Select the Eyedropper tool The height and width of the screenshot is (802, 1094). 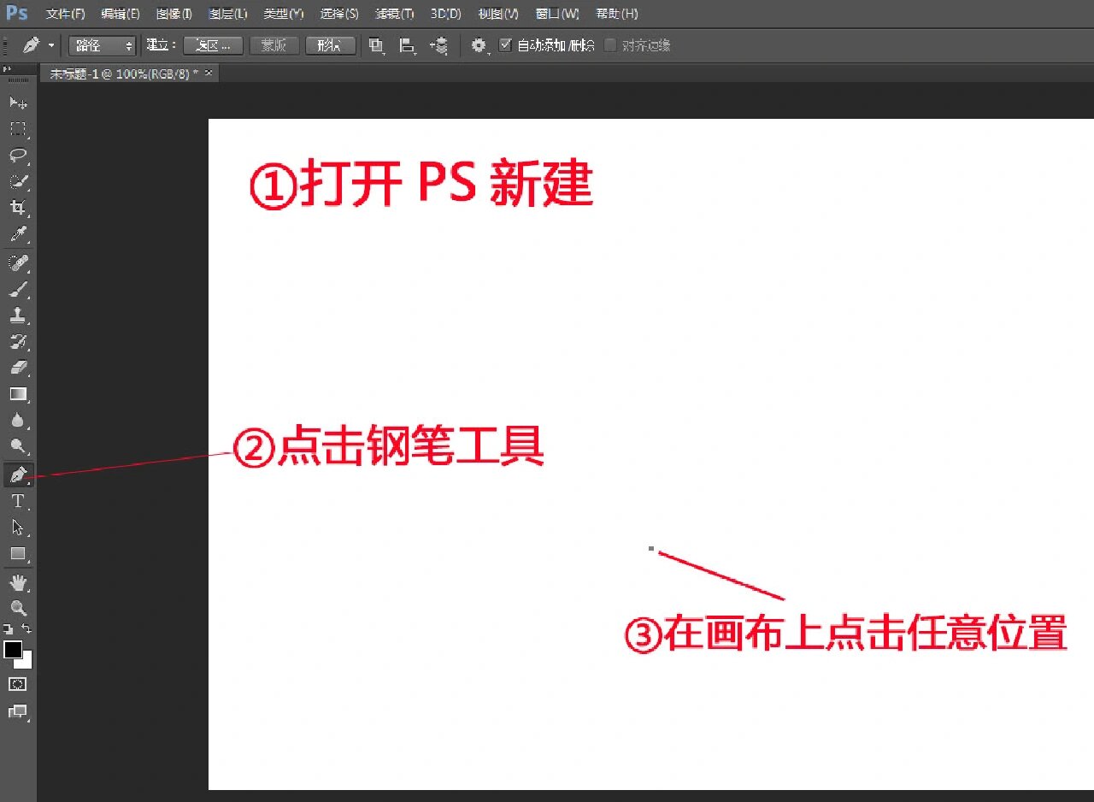point(18,234)
